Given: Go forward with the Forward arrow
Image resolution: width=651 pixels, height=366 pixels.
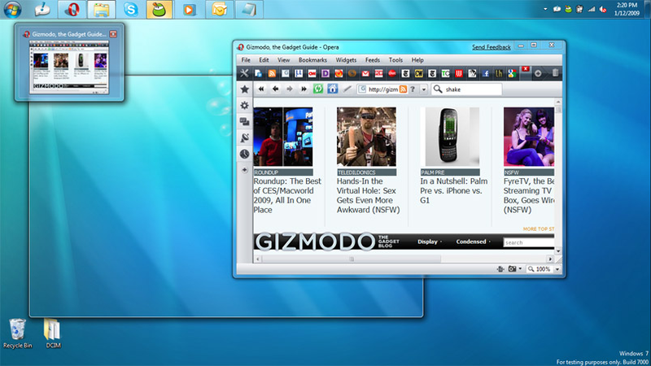Looking at the screenshot, I should coord(290,89).
